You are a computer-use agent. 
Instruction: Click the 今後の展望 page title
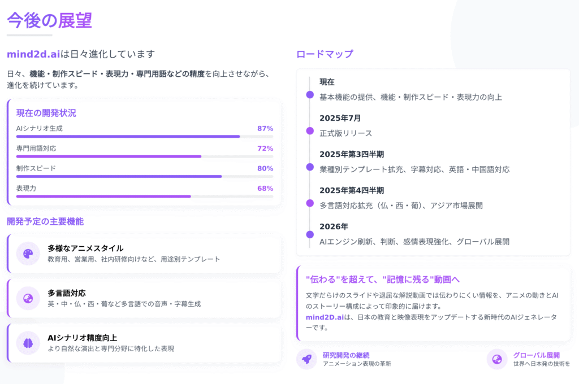click(49, 20)
